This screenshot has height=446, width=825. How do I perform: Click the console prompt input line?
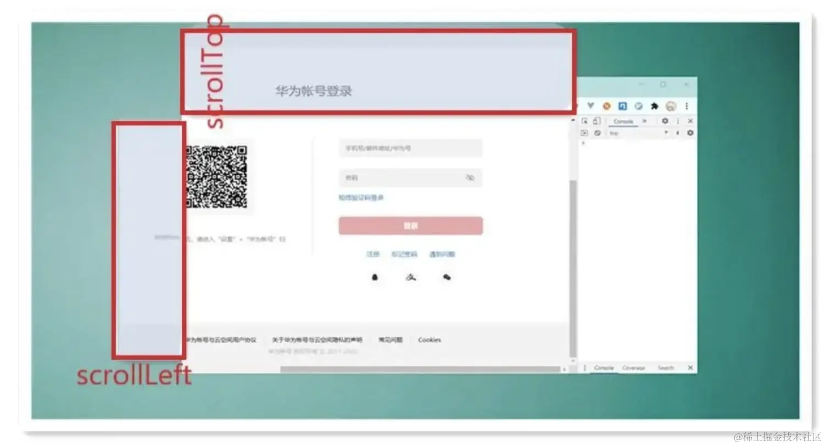point(637,143)
